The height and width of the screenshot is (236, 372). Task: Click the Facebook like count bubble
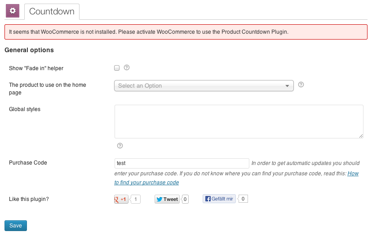pos(243,199)
